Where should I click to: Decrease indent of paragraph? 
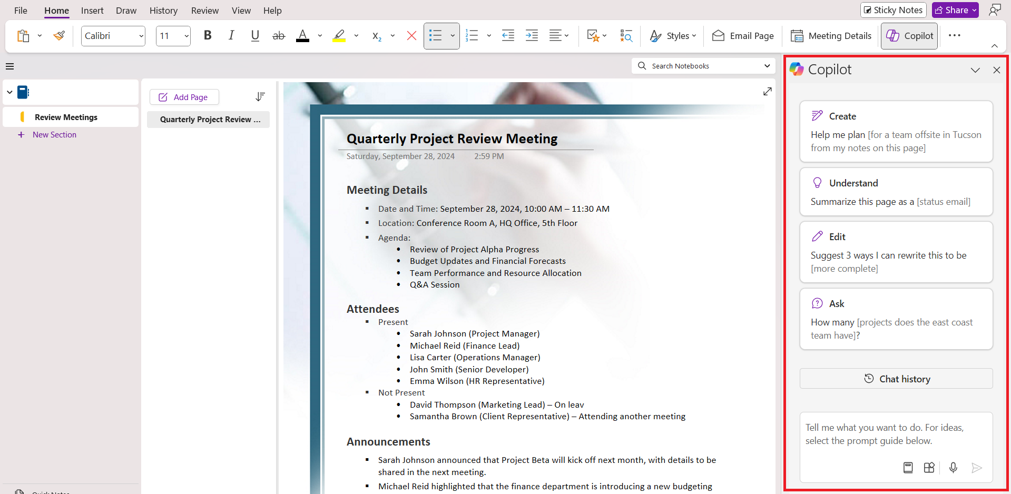coord(508,35)
